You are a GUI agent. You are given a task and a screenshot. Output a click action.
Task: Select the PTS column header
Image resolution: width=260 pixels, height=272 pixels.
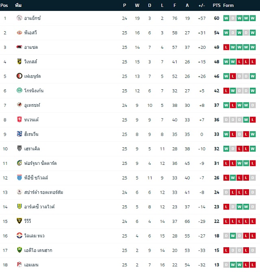217,5
